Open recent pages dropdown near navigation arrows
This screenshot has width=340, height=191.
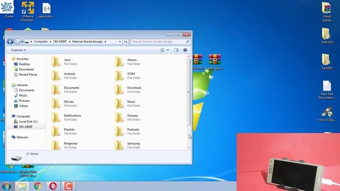[x=22, y=41]
